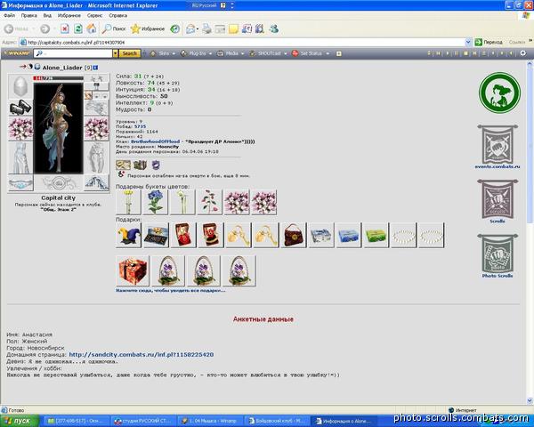Screen dimensions: 534x427
Task: Click the Forward navigation button
Action: point(45,29)
